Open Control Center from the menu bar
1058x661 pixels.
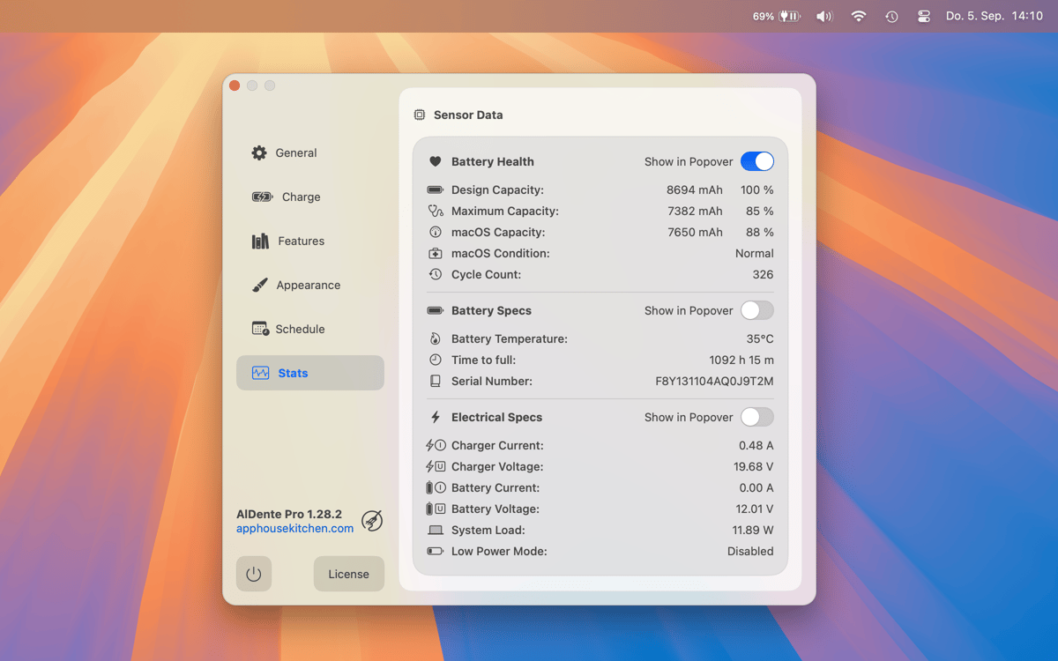(x=924, y=16)
